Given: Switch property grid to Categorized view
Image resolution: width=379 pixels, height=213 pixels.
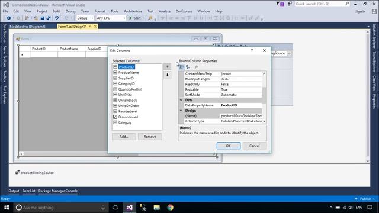Looking at the screenshot, I should [x=181, y=67].
